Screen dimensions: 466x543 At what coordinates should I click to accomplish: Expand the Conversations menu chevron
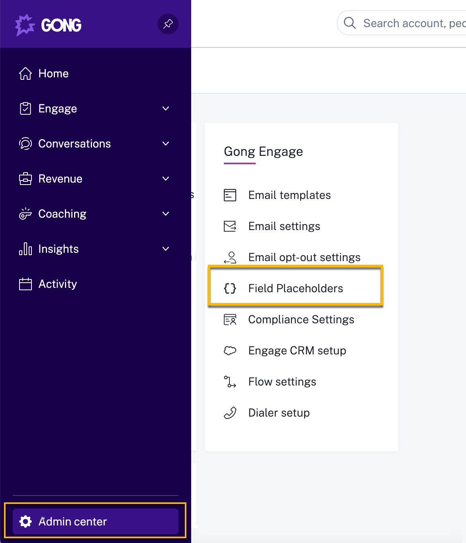click(x=166, y=144)
